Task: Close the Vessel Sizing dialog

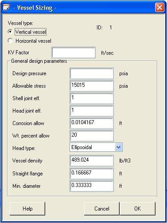Action: point(159,8)
